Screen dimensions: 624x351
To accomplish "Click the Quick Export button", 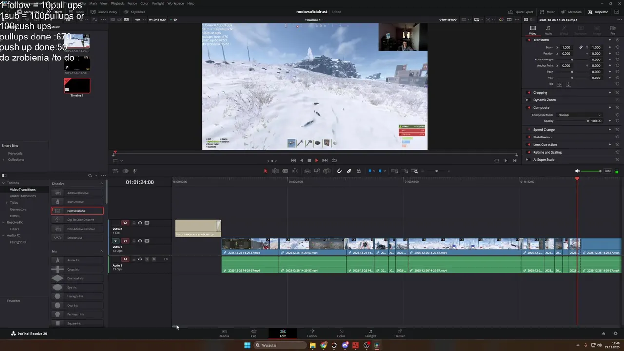I will (521, 12).
